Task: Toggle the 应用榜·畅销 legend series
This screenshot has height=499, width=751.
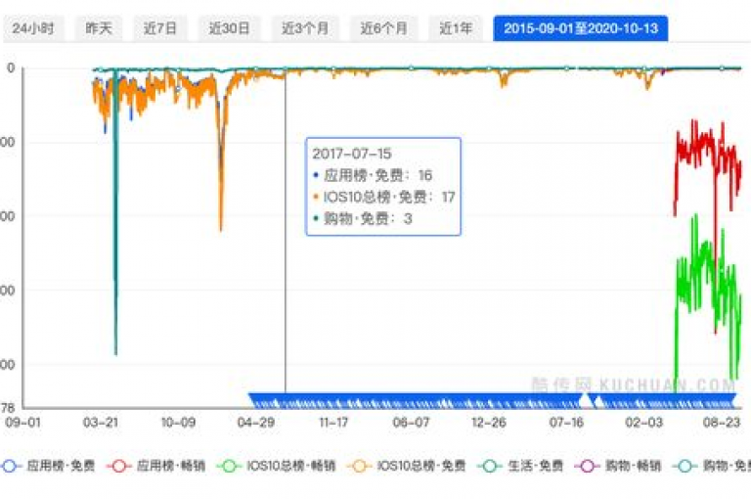Action: point(156,466)
